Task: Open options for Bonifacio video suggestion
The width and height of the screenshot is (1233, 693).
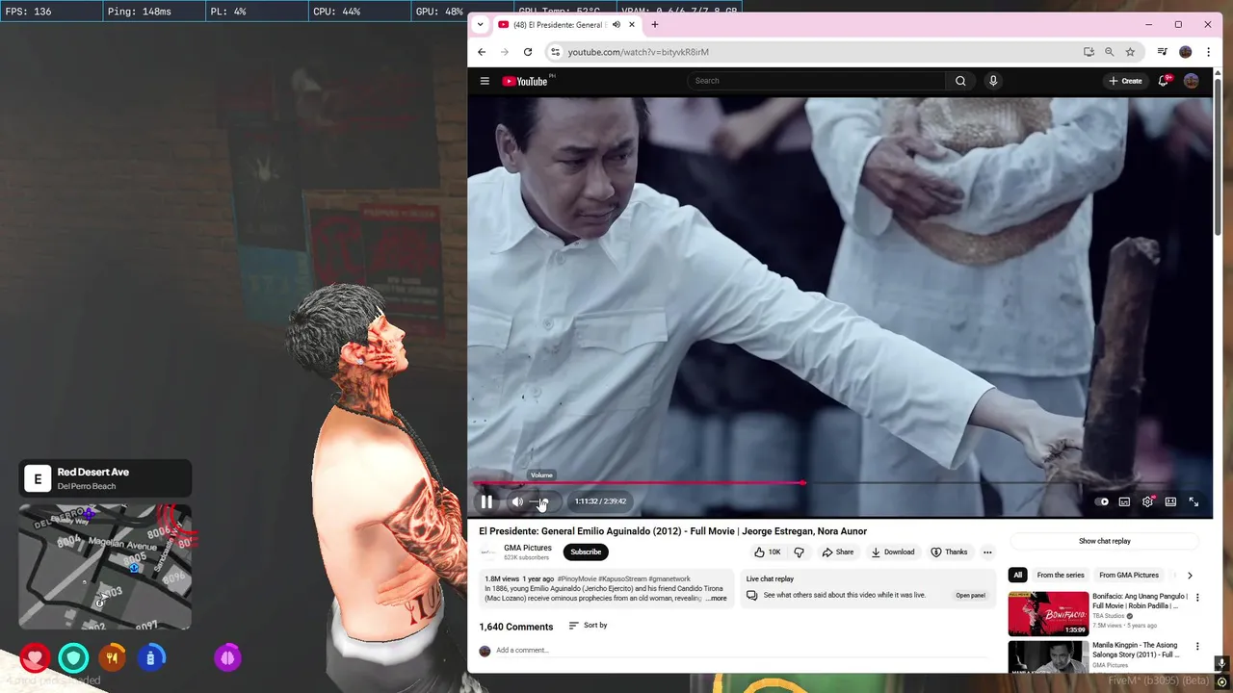Action: pos(1197,598)
